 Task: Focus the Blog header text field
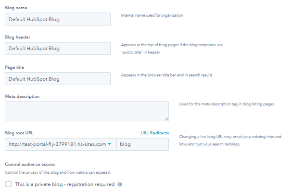point(57,49)
